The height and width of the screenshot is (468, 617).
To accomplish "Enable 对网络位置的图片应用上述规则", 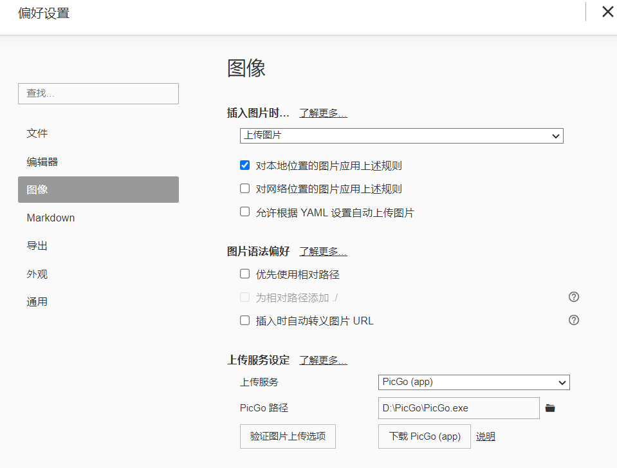I will click(x=244, y=189).
